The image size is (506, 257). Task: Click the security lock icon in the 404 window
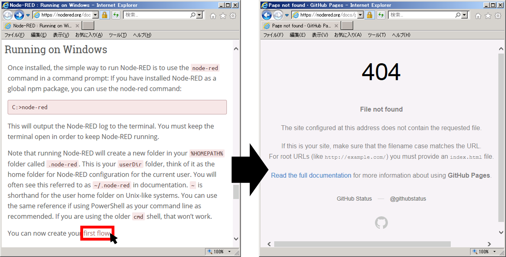370,15
